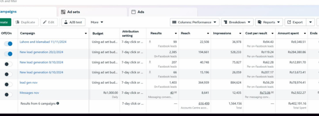Expand the Breakdown dropdown

pyautogui.click(x=237, y=22)
